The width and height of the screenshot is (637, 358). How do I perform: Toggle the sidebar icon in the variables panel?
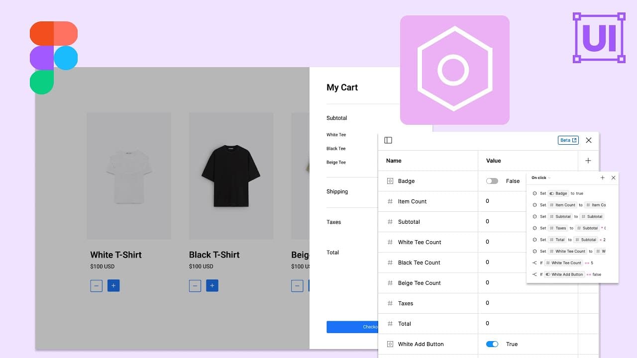(x=388, y=140)
